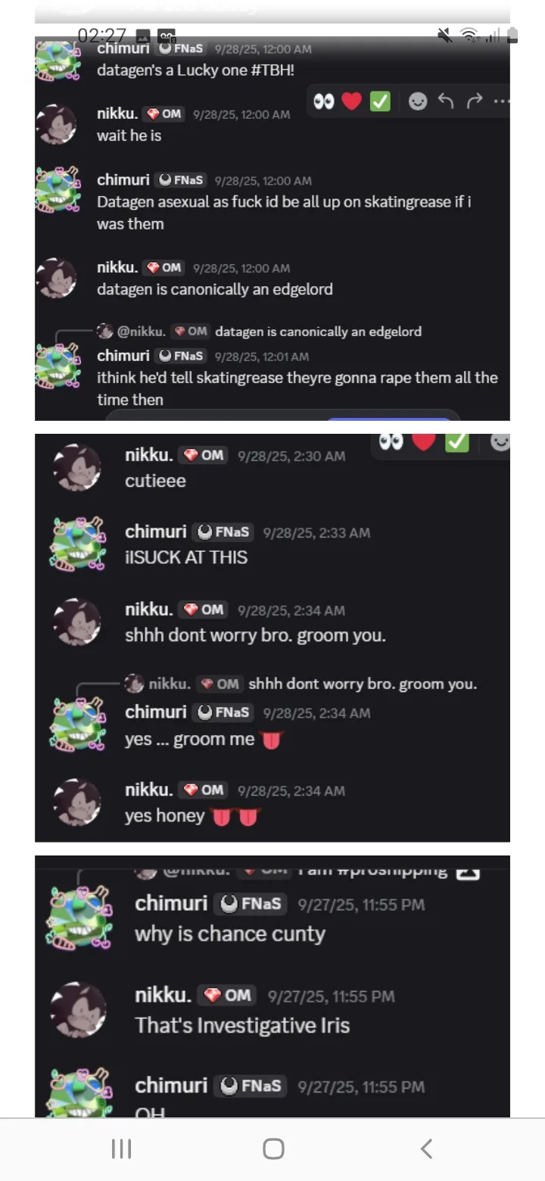Tap Android home navigation button
The image size is (545, 1181).
point(273,1148)
